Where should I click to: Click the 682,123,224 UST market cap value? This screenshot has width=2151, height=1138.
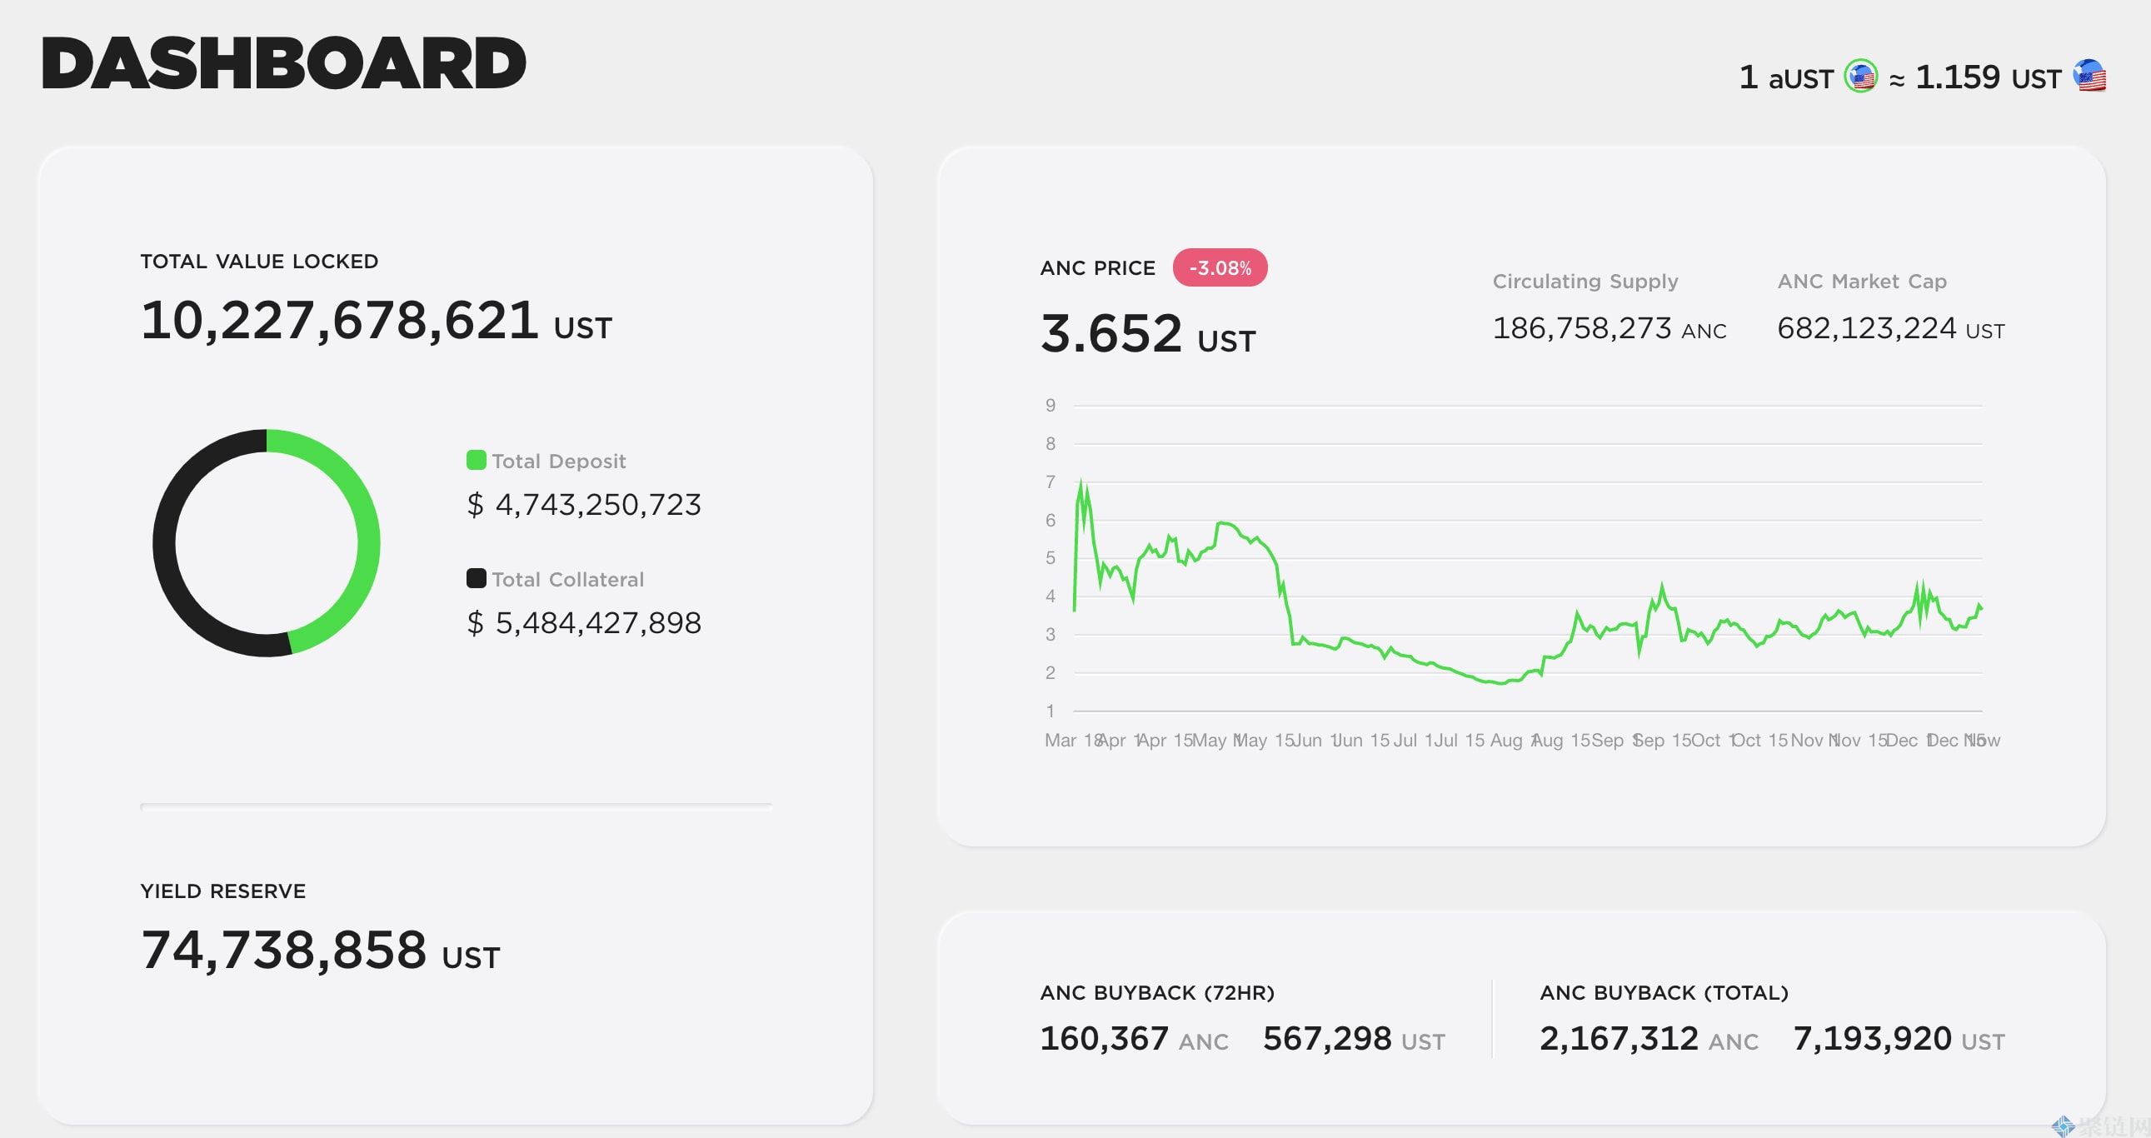click(x=1890, y=328)
